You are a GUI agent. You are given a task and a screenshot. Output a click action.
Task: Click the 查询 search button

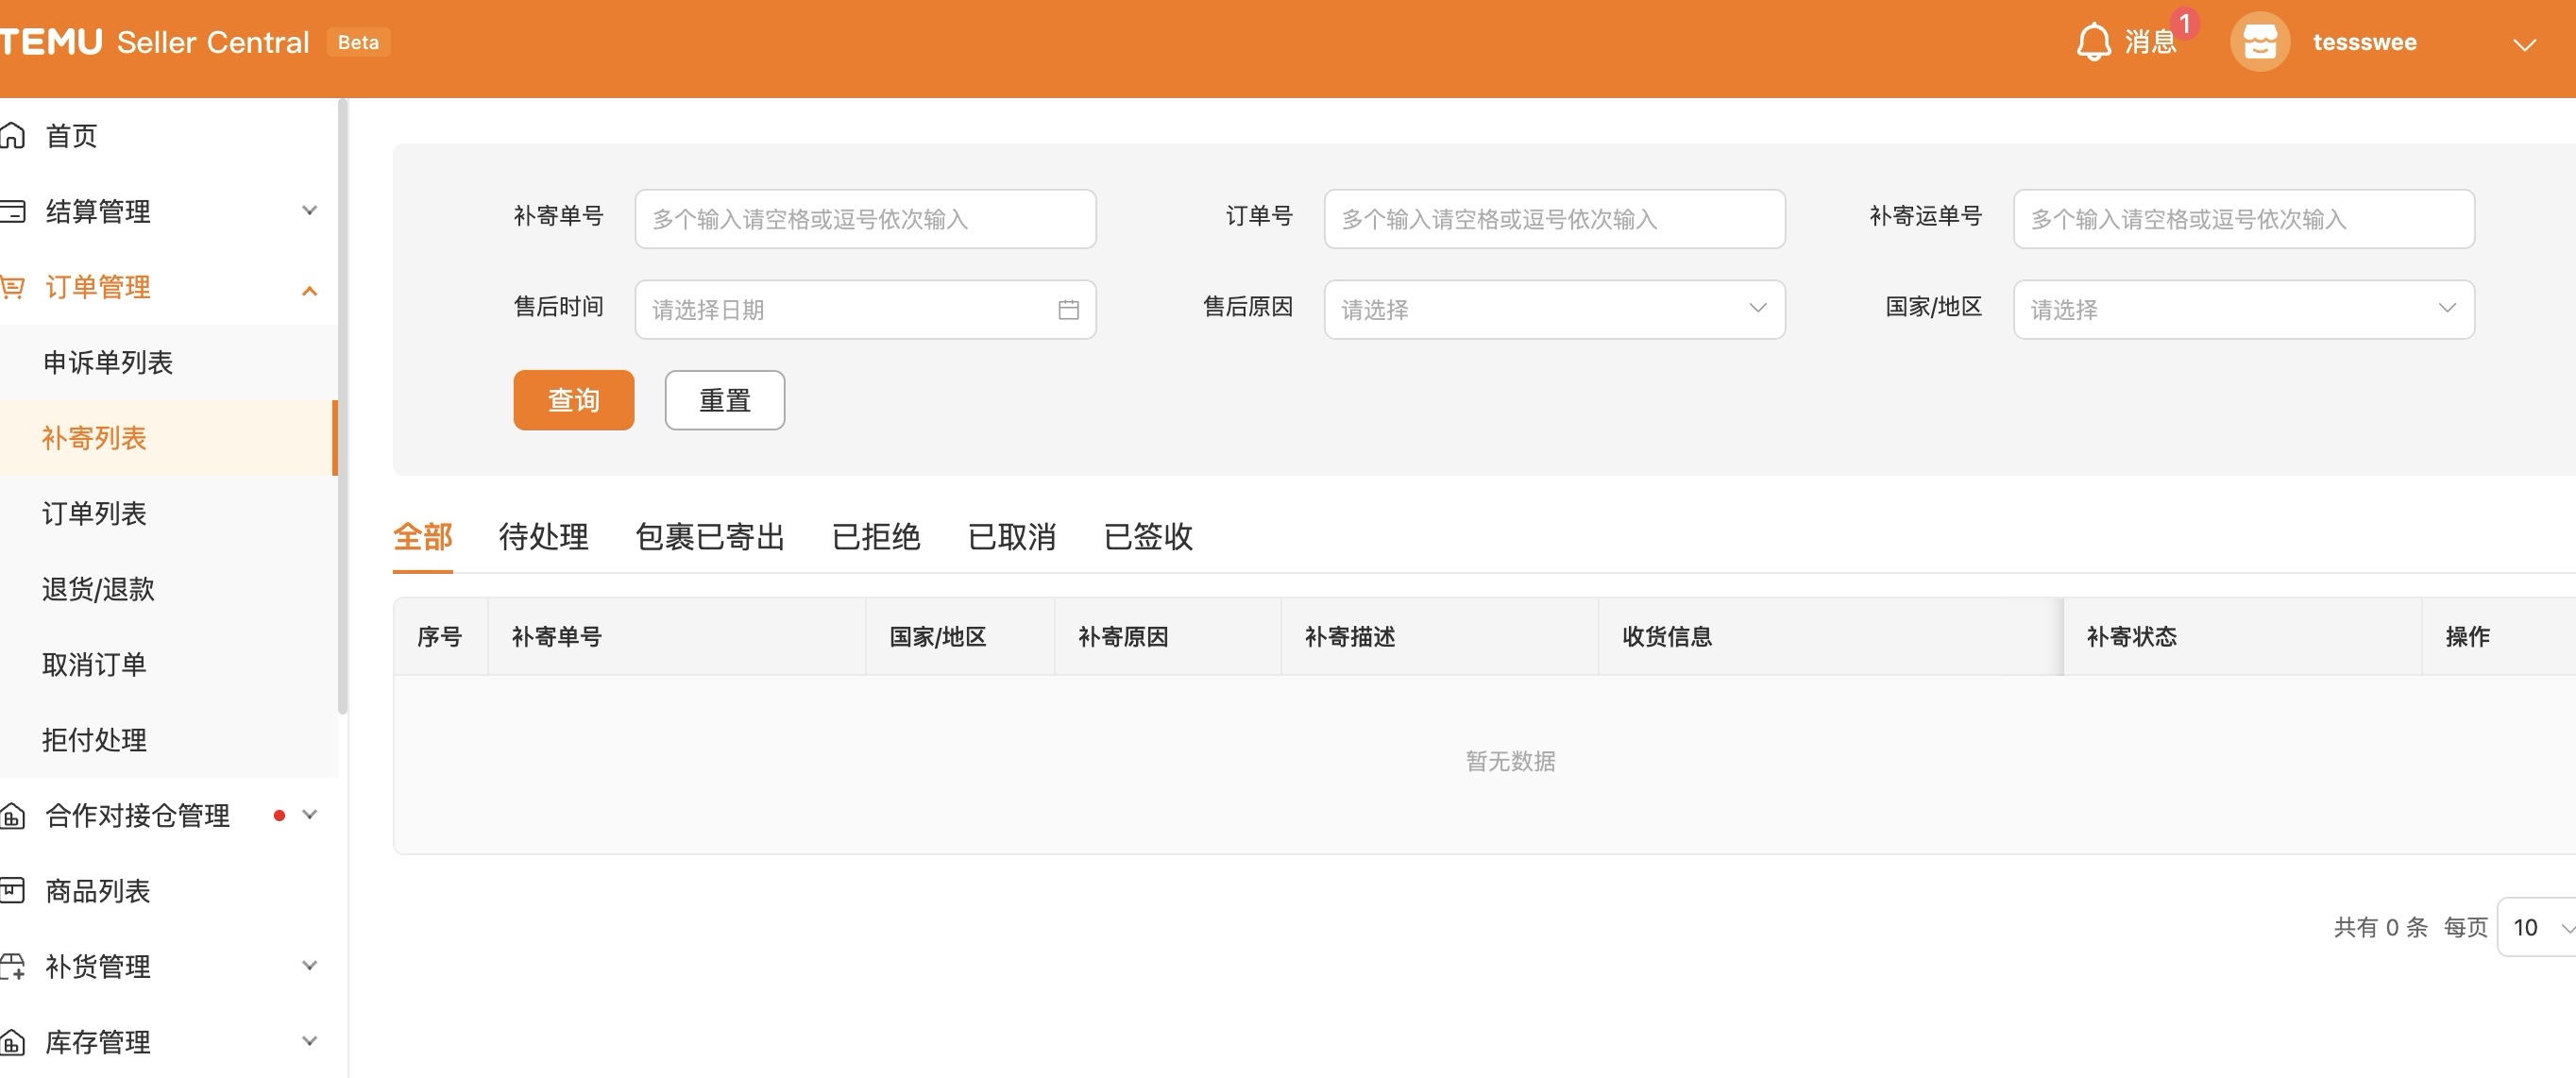(x=573, y=399)
